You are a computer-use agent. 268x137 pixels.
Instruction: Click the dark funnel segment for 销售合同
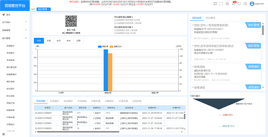click(219, 103)
